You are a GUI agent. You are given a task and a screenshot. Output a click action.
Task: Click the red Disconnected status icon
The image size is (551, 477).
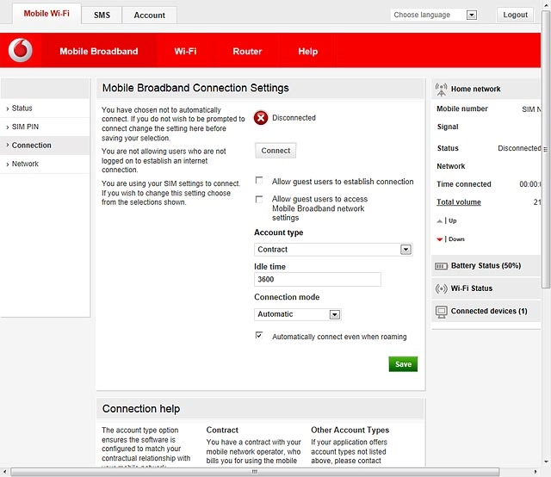(261, 118)
